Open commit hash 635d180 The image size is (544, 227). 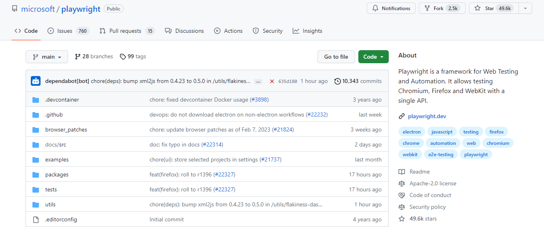287,81
